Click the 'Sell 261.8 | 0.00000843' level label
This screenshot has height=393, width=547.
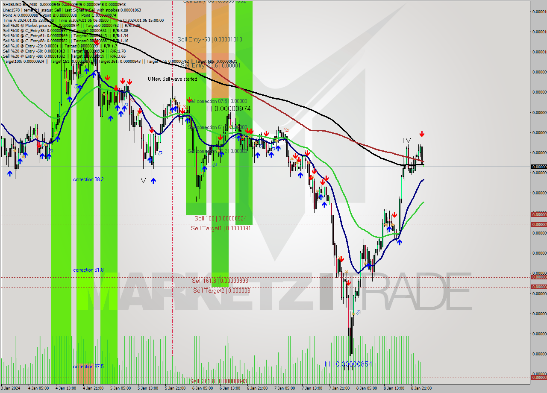(218, 381)
